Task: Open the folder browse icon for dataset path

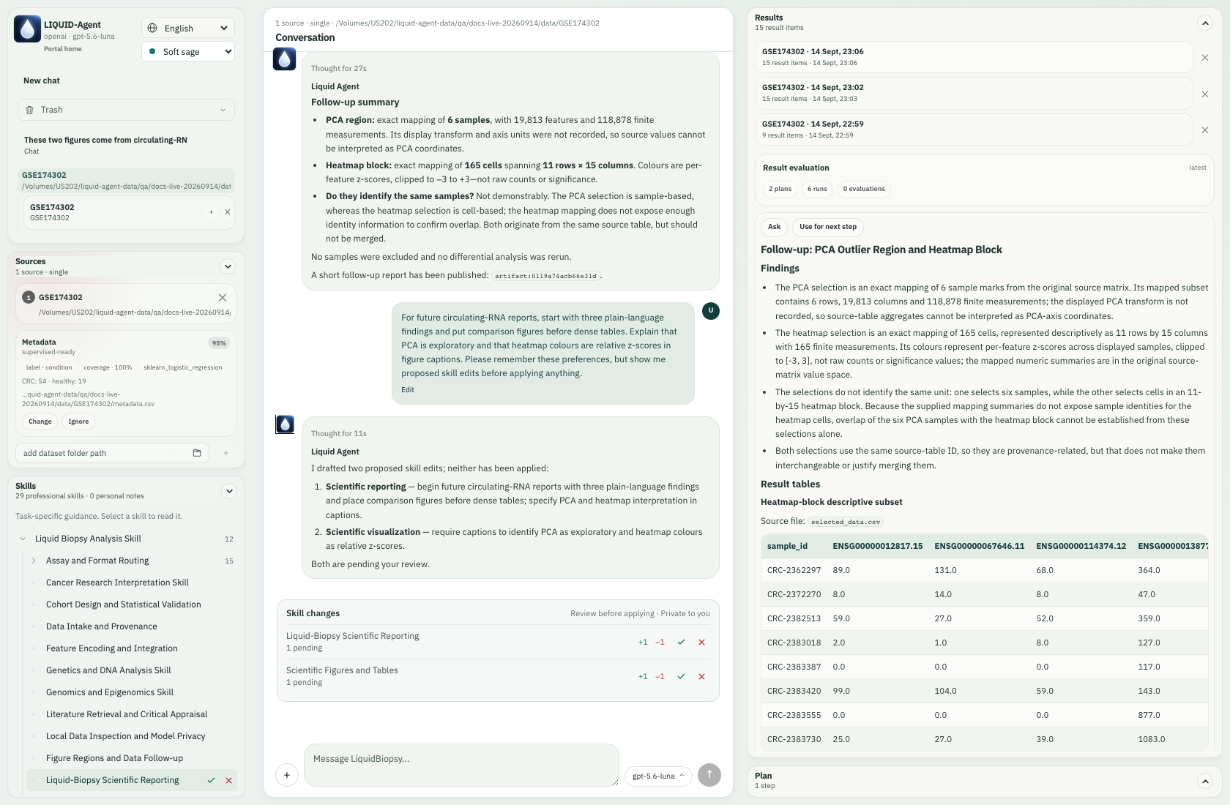Action: (196, 453)
